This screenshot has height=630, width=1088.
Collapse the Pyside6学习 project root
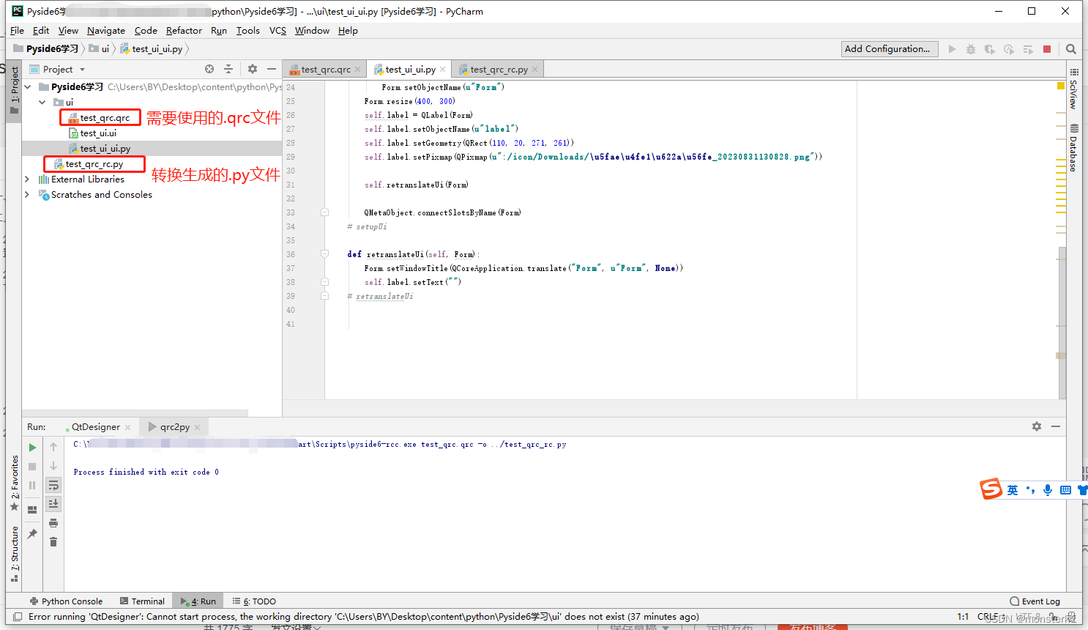[x=28, y=86]
